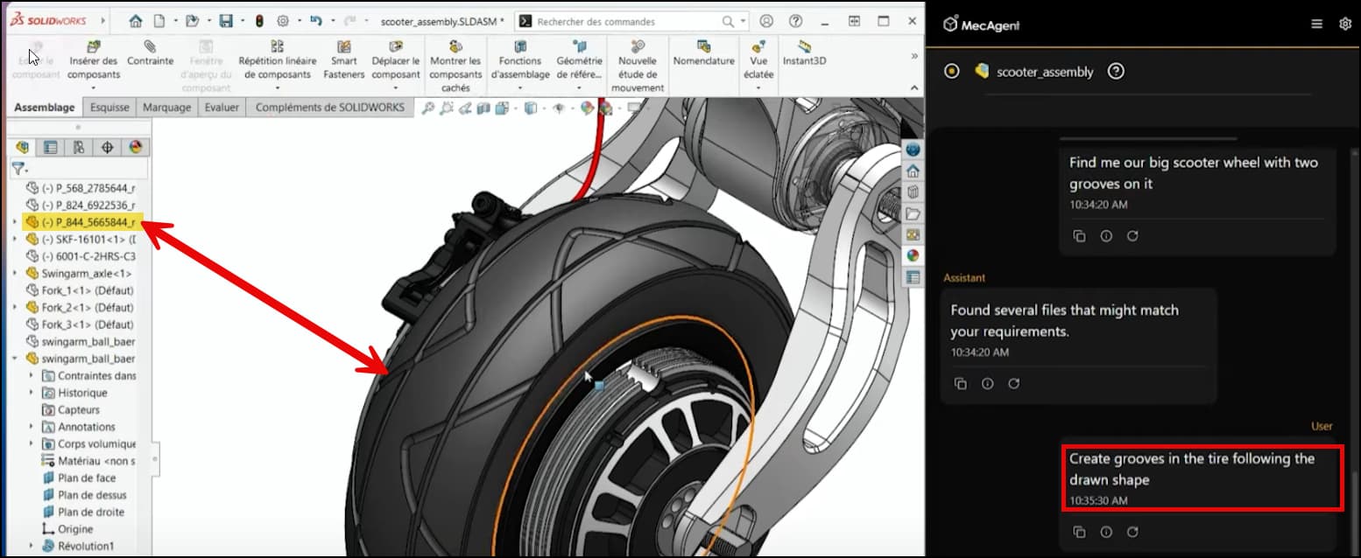Open the Options gear in SolidWorks title bar

283,21
